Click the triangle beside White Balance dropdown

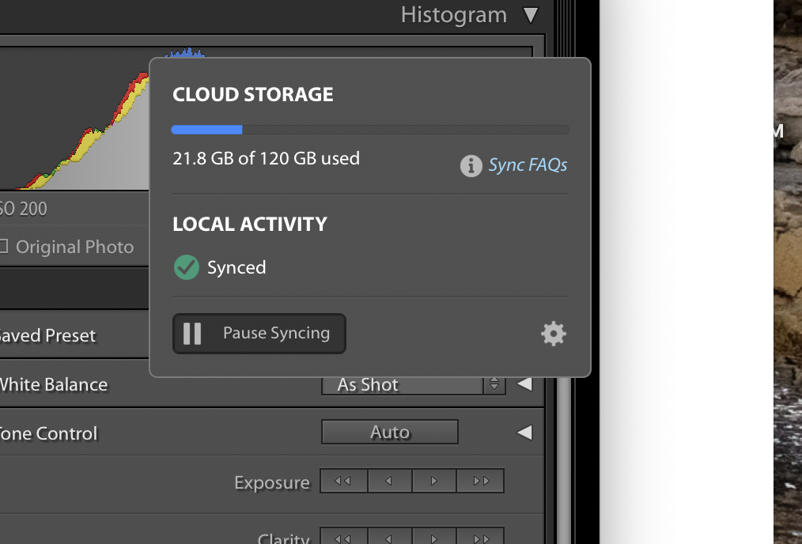click(524, 384)
